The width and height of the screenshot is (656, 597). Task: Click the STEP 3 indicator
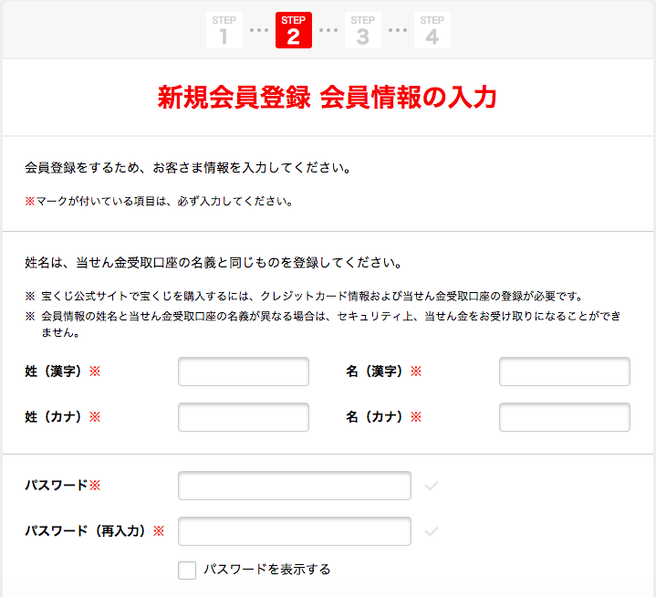click(363, 30)
